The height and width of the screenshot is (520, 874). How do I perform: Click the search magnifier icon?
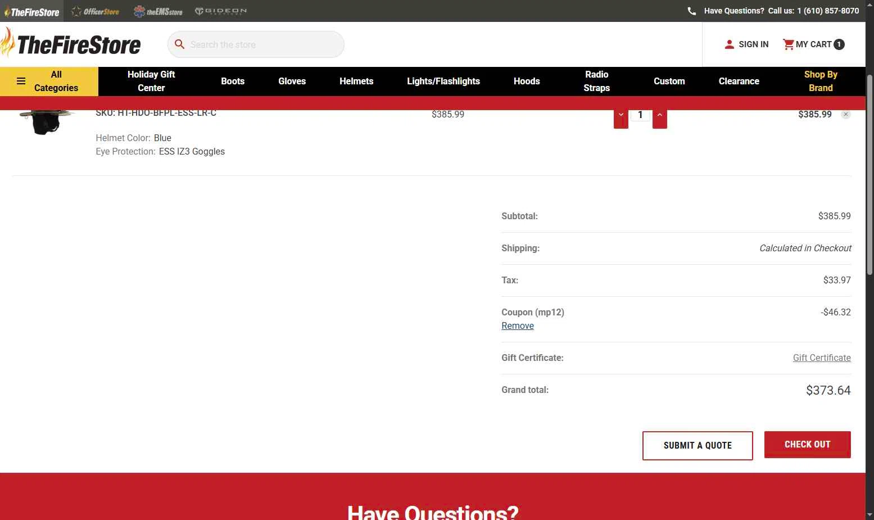180,44
